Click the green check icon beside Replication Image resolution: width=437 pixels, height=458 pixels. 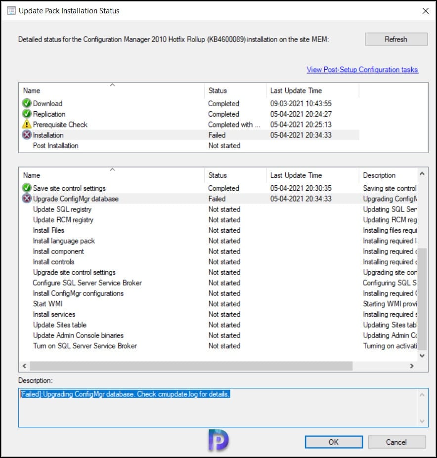coord(27,114)
